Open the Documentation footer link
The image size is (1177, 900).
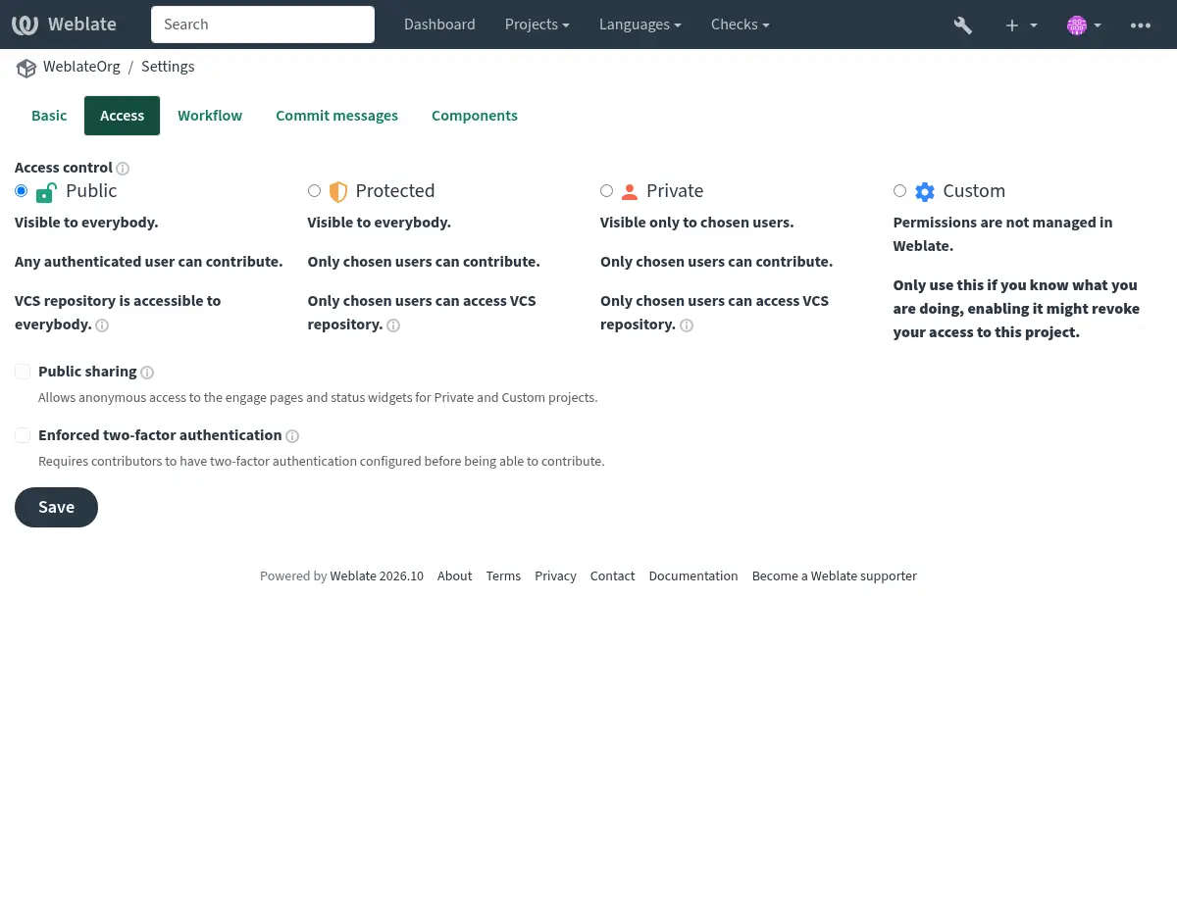[x=693, y=576]
